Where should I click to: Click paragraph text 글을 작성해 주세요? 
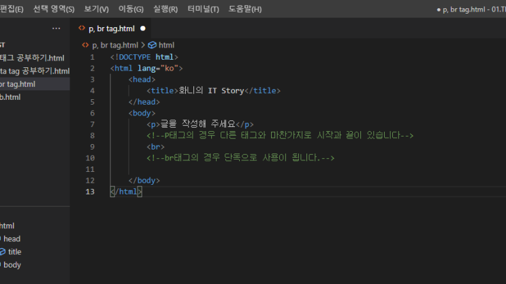(x=197, y=124)
